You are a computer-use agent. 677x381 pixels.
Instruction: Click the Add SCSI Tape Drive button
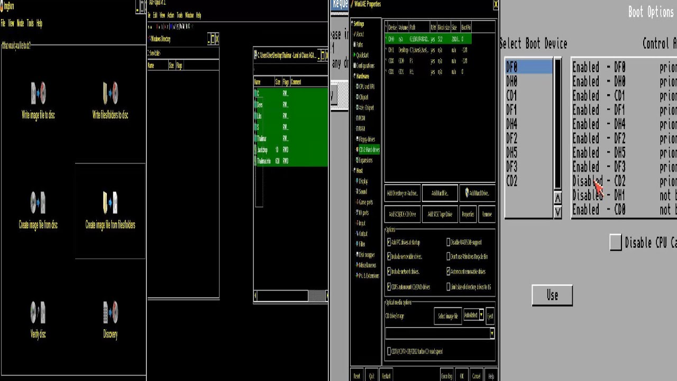click(x=440, y=214)
